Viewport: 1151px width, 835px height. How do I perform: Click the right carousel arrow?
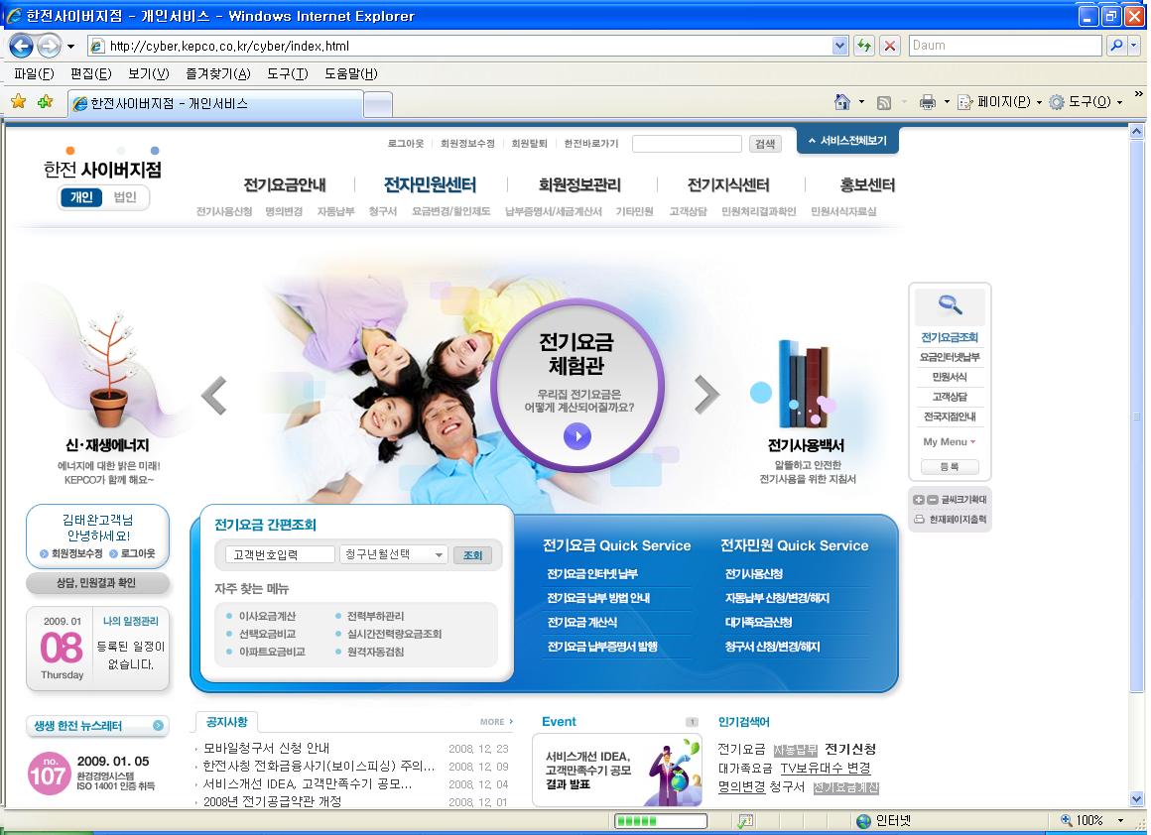coord(706,395)
